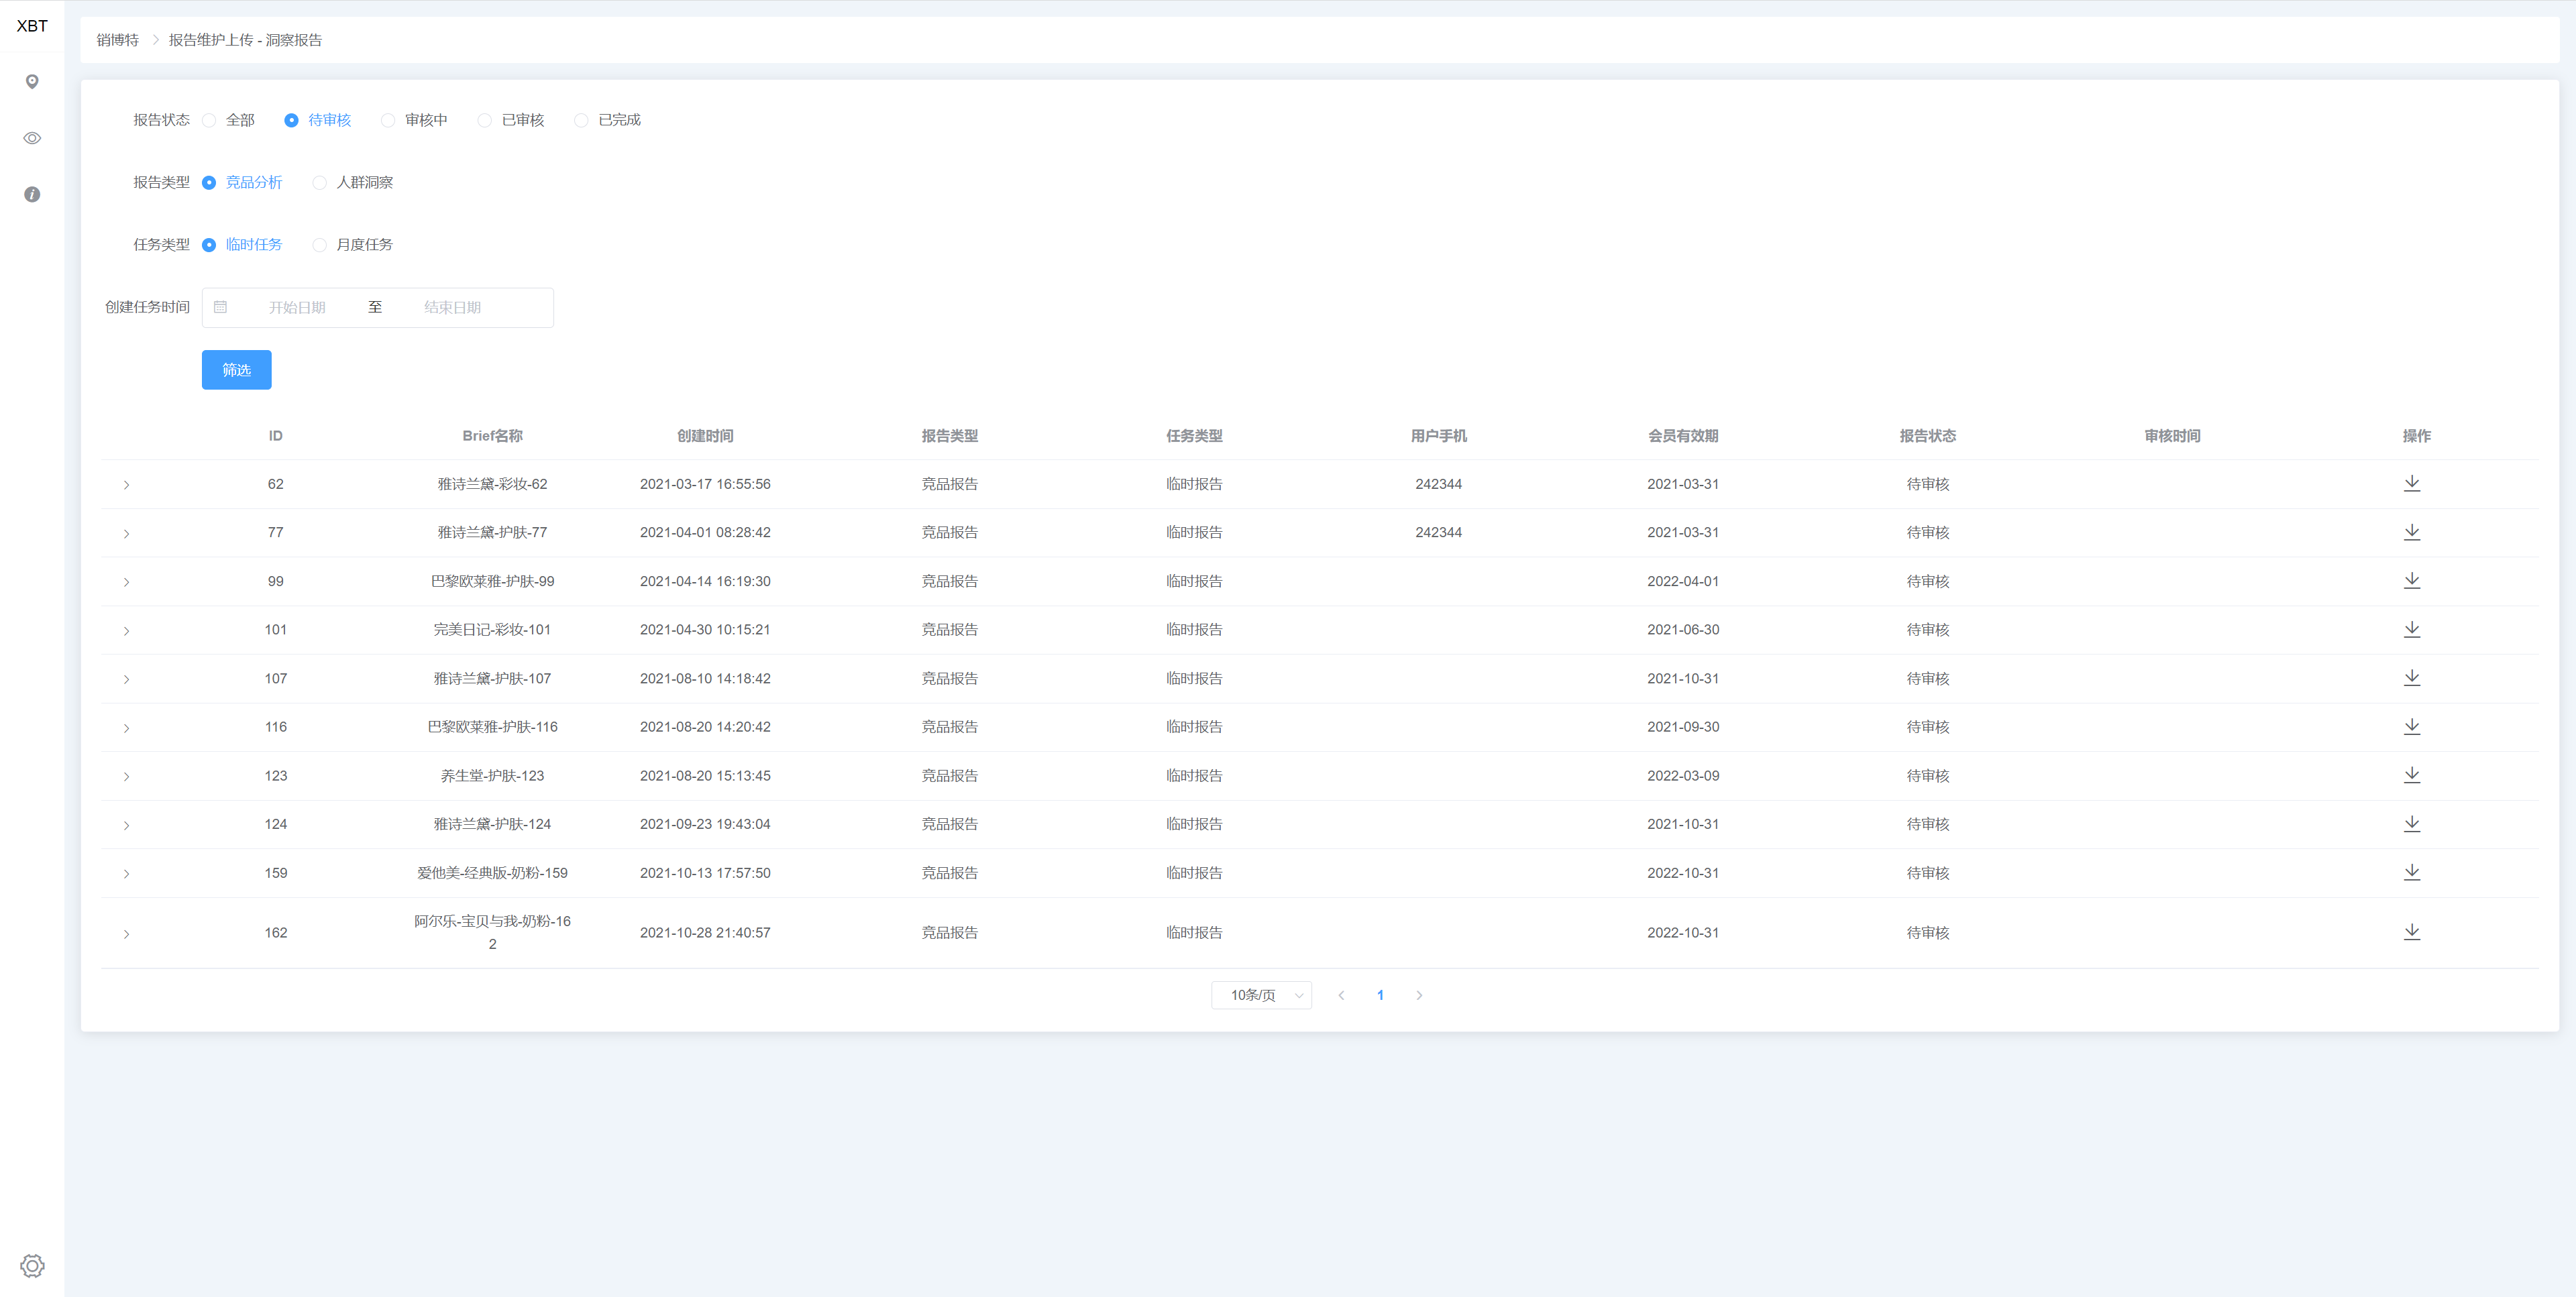Expand row for ID 116
Screen dimensions: 2576x1297
tap(126, 728)
